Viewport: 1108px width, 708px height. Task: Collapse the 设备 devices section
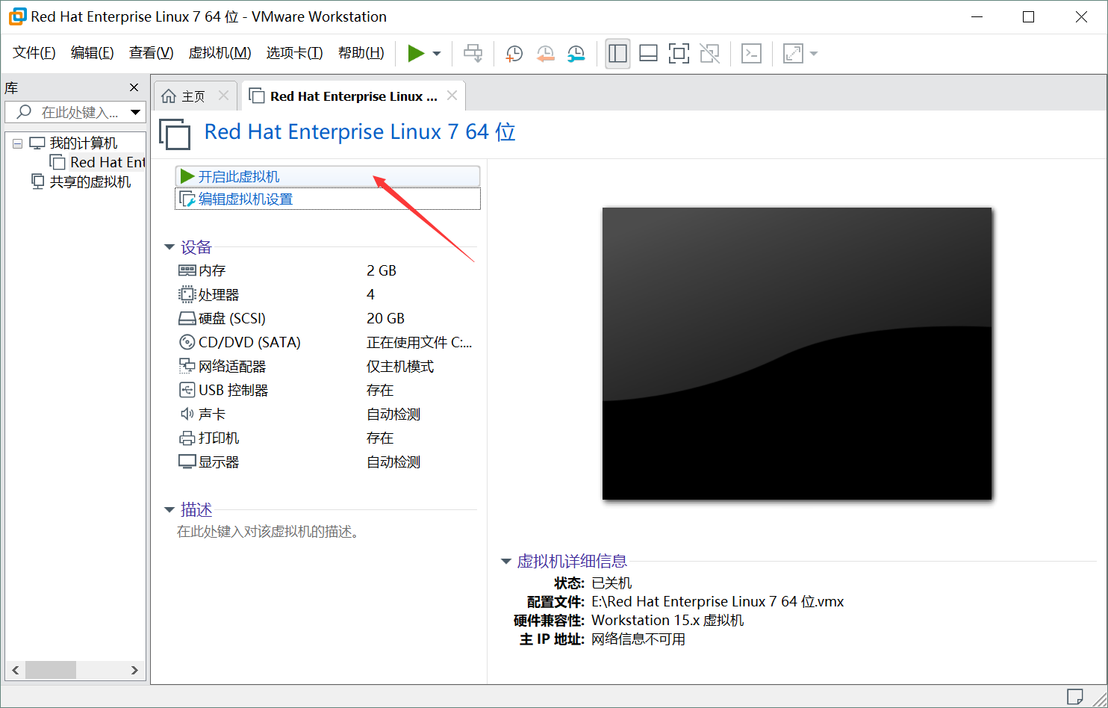click(x=169, y=247)
